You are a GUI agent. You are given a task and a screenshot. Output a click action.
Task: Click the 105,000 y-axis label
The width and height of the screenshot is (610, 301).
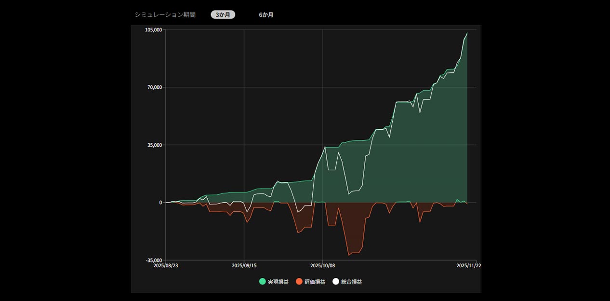[153, 30]
